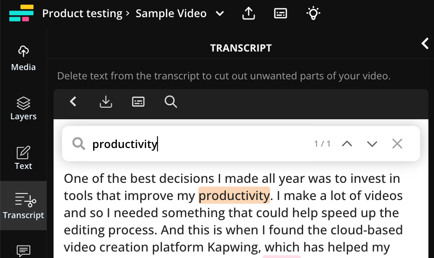Viewport: 434px width, 258px height.
Task: Click the highlighted word productivity in transcript
Action: [234, 196]
